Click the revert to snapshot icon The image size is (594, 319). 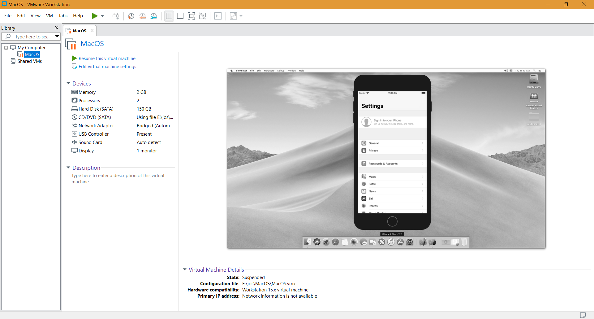pyautogui.click(x=142, y=16)
